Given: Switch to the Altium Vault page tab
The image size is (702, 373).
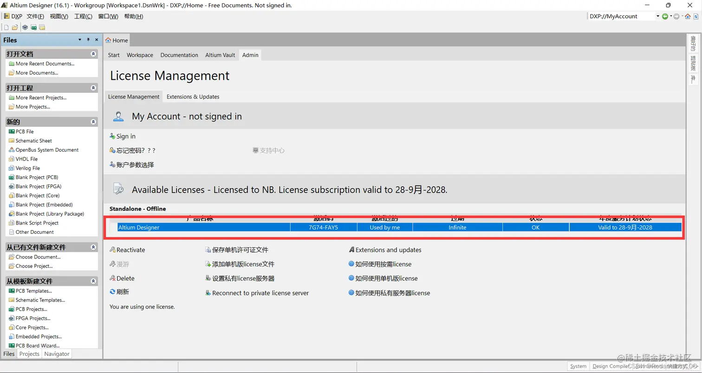Looking at the screenshot, I should (220, 55).
